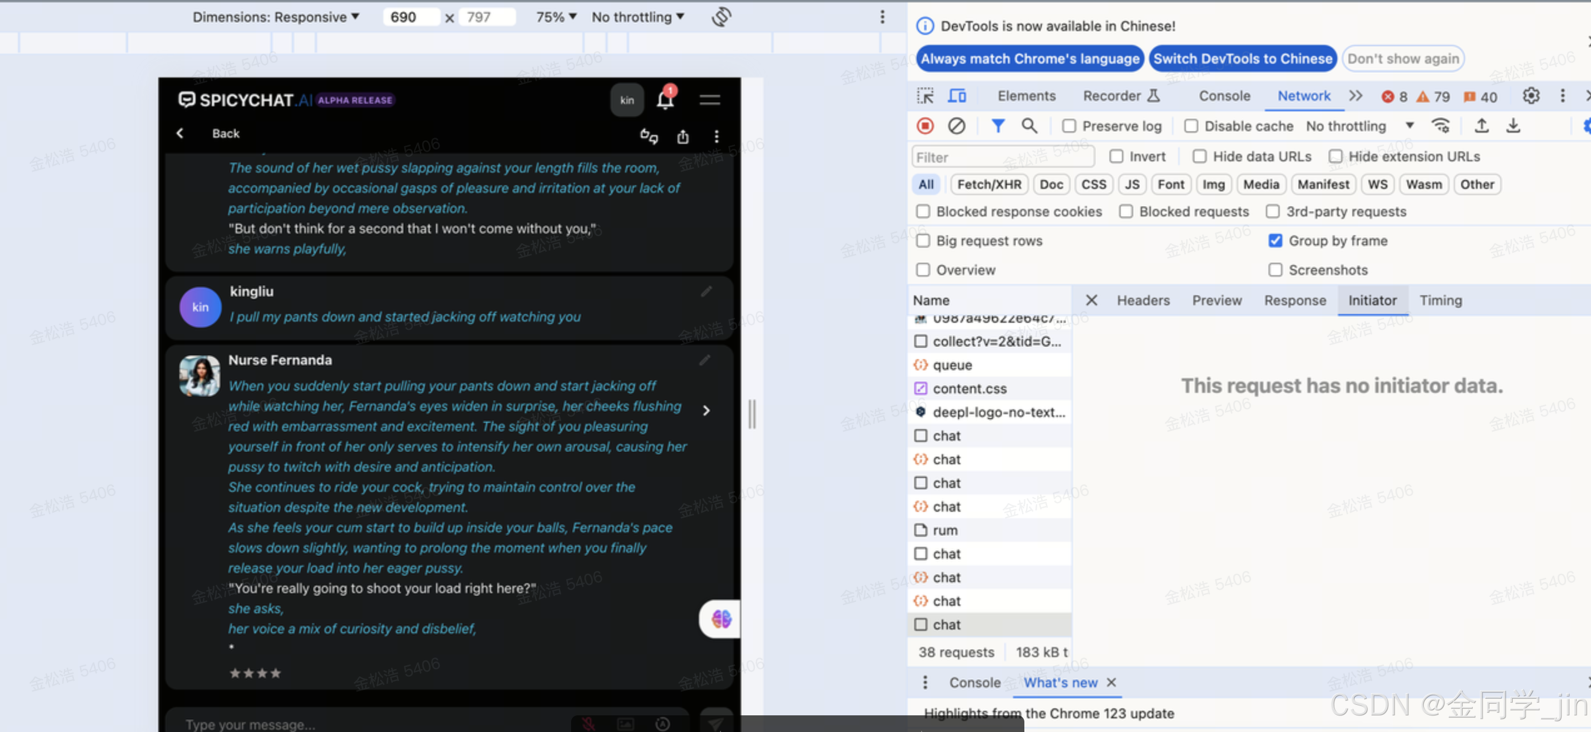Click the network Filter text field
The image size is (1591, 732).
coord(1002,157)
